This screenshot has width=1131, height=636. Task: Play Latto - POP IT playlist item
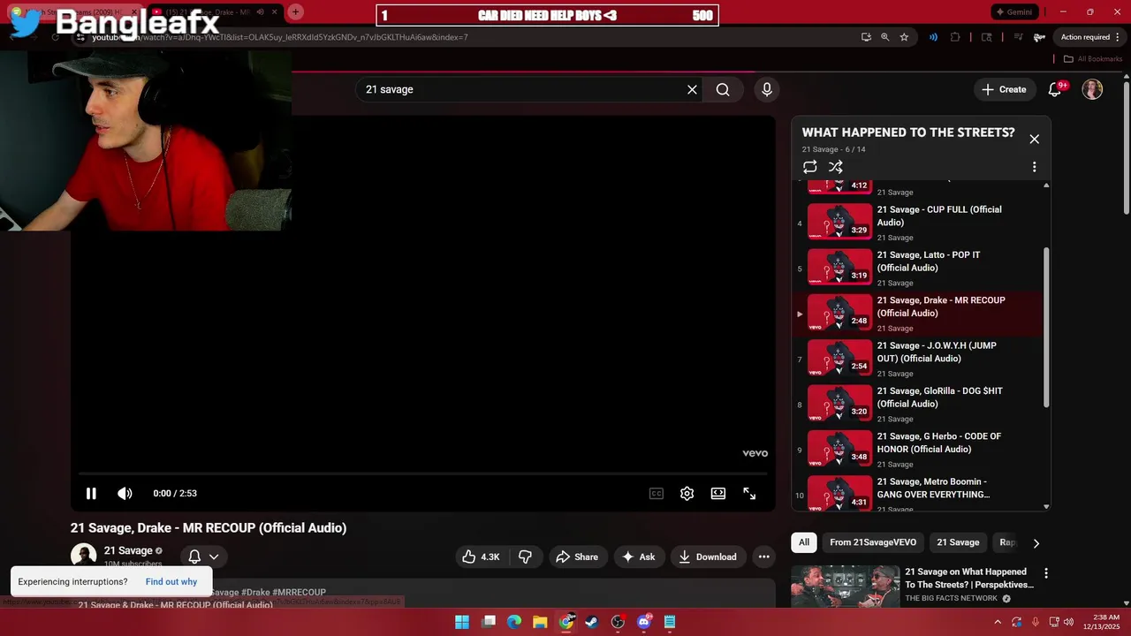pos(919,268)
